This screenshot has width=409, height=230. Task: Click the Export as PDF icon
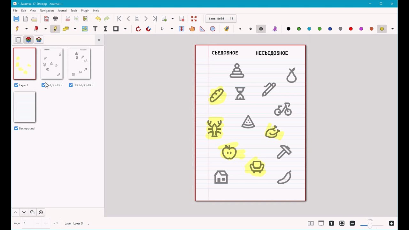click(47, 19)
